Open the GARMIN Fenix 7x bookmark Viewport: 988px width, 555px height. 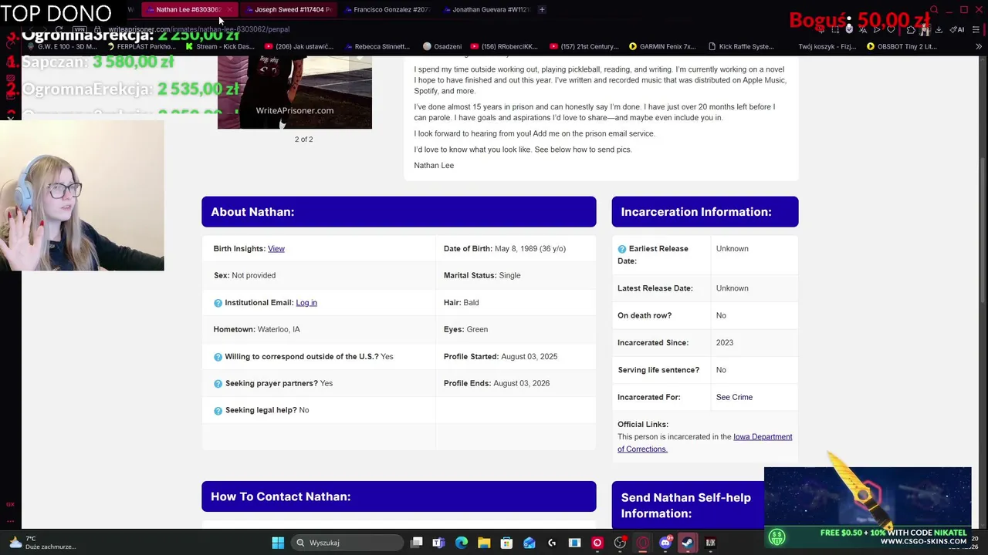662,46
